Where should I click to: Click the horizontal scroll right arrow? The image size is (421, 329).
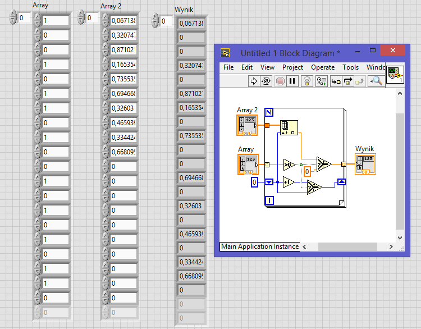pyautogui.click(x=391, y=246)
